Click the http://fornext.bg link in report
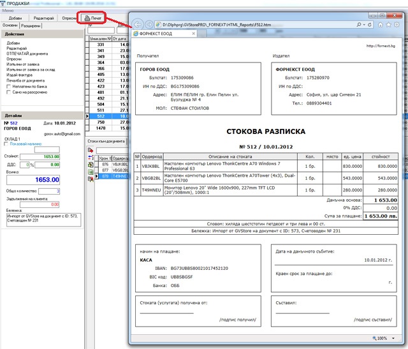408x349 pixels. click(381, 46)
